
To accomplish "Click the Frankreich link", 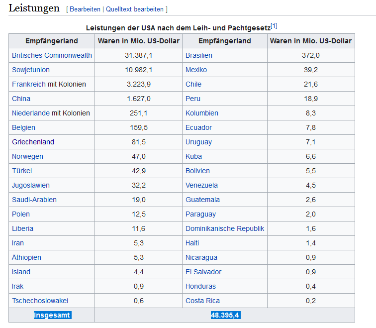I will (29, 84).
